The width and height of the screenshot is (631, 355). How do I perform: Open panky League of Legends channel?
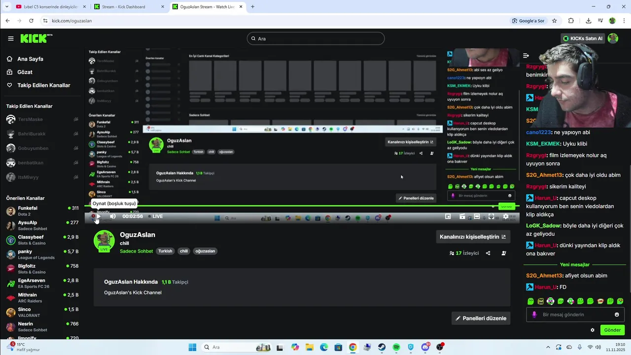point(42,254)
